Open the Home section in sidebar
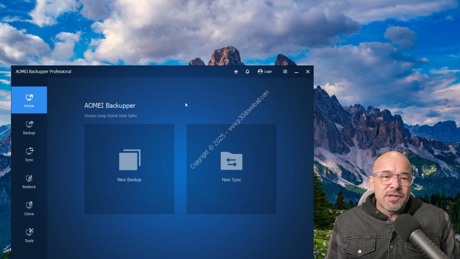The image size is (460, 259). pyautogui.click(x=29, y=100)
